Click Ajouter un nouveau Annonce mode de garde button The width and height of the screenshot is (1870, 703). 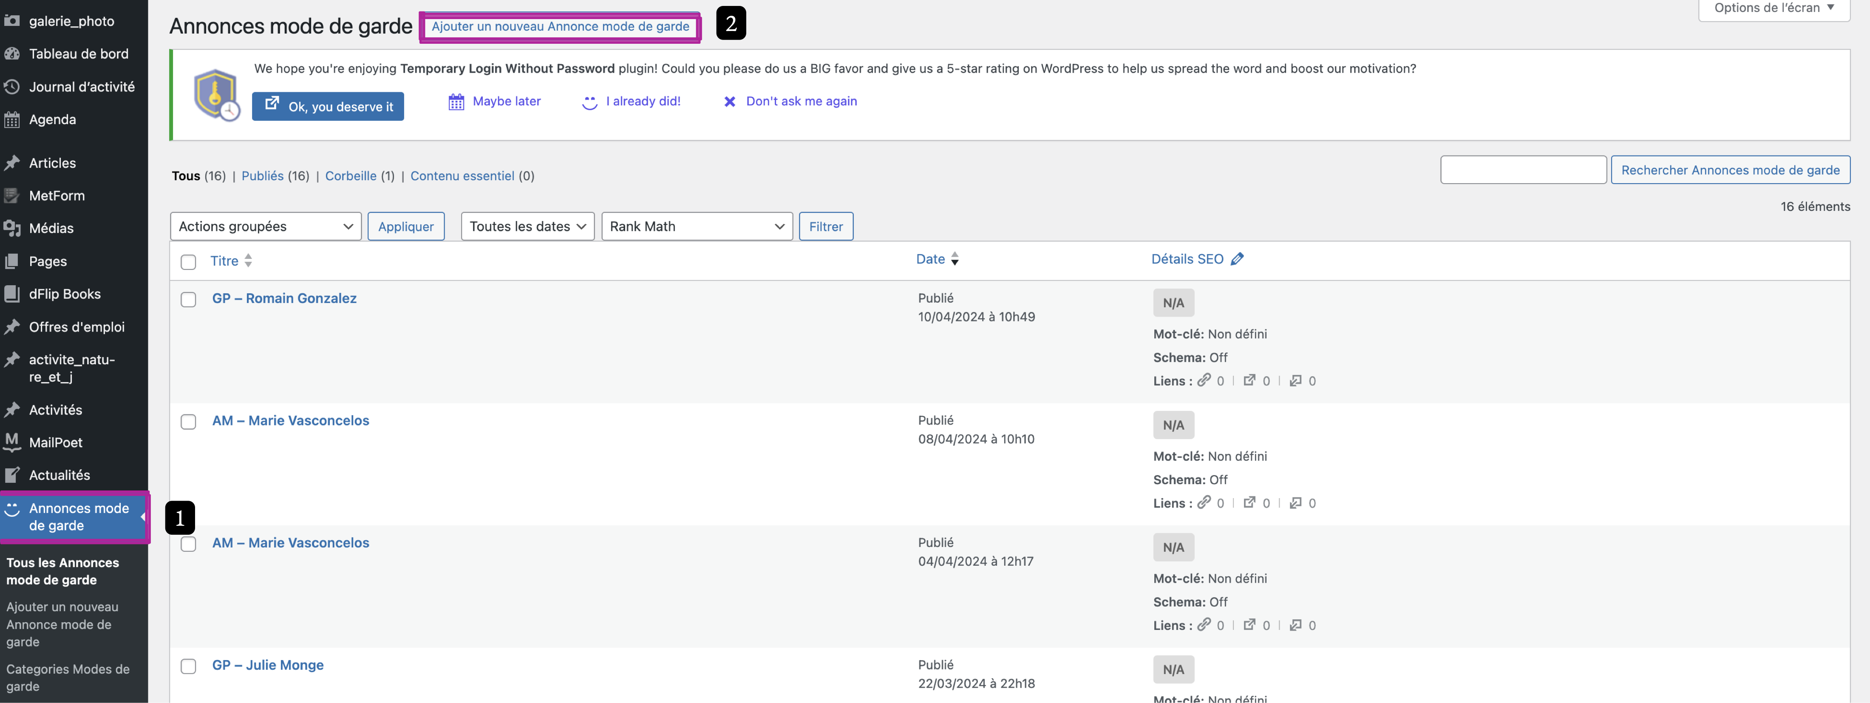[560, 27]
